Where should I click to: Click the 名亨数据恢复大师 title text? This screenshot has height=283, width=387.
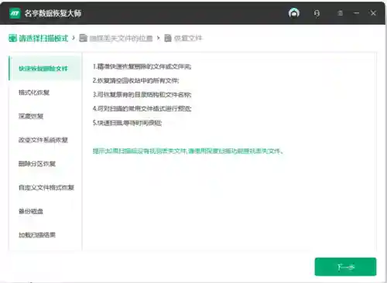[53, 13]
